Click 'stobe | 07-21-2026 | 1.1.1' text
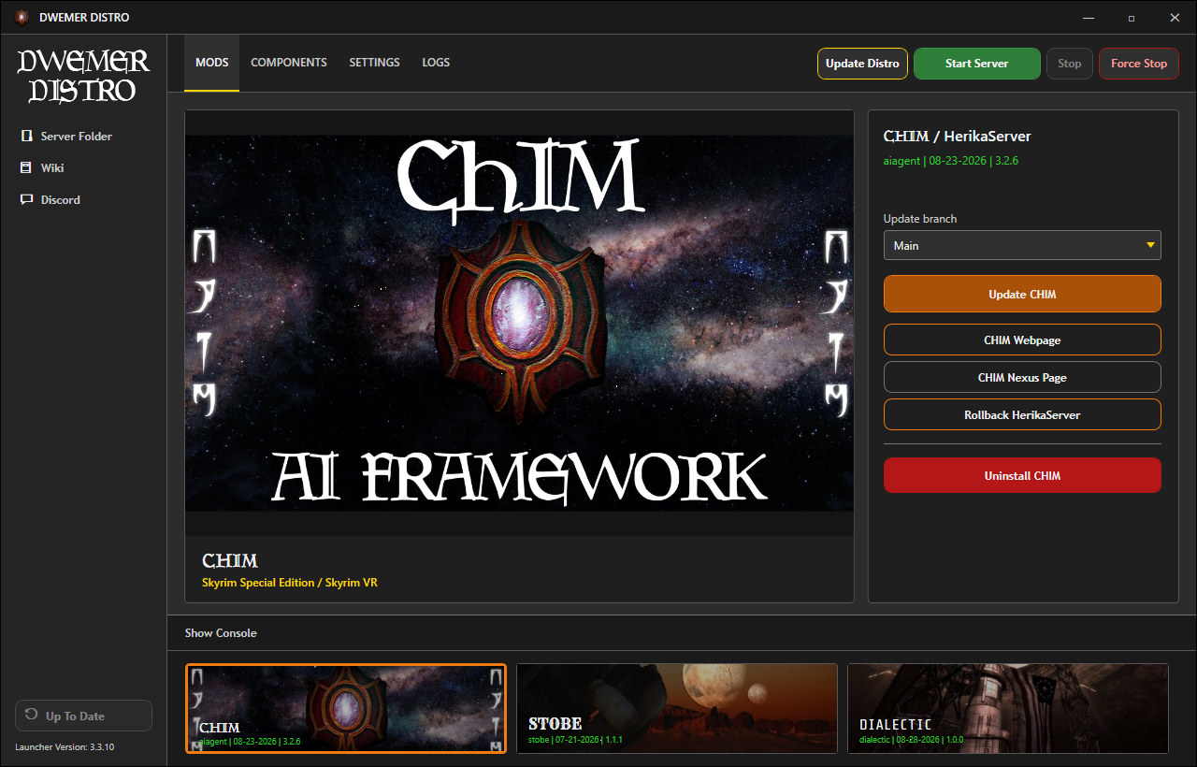1197x767 pixels. tap(576, 739)
